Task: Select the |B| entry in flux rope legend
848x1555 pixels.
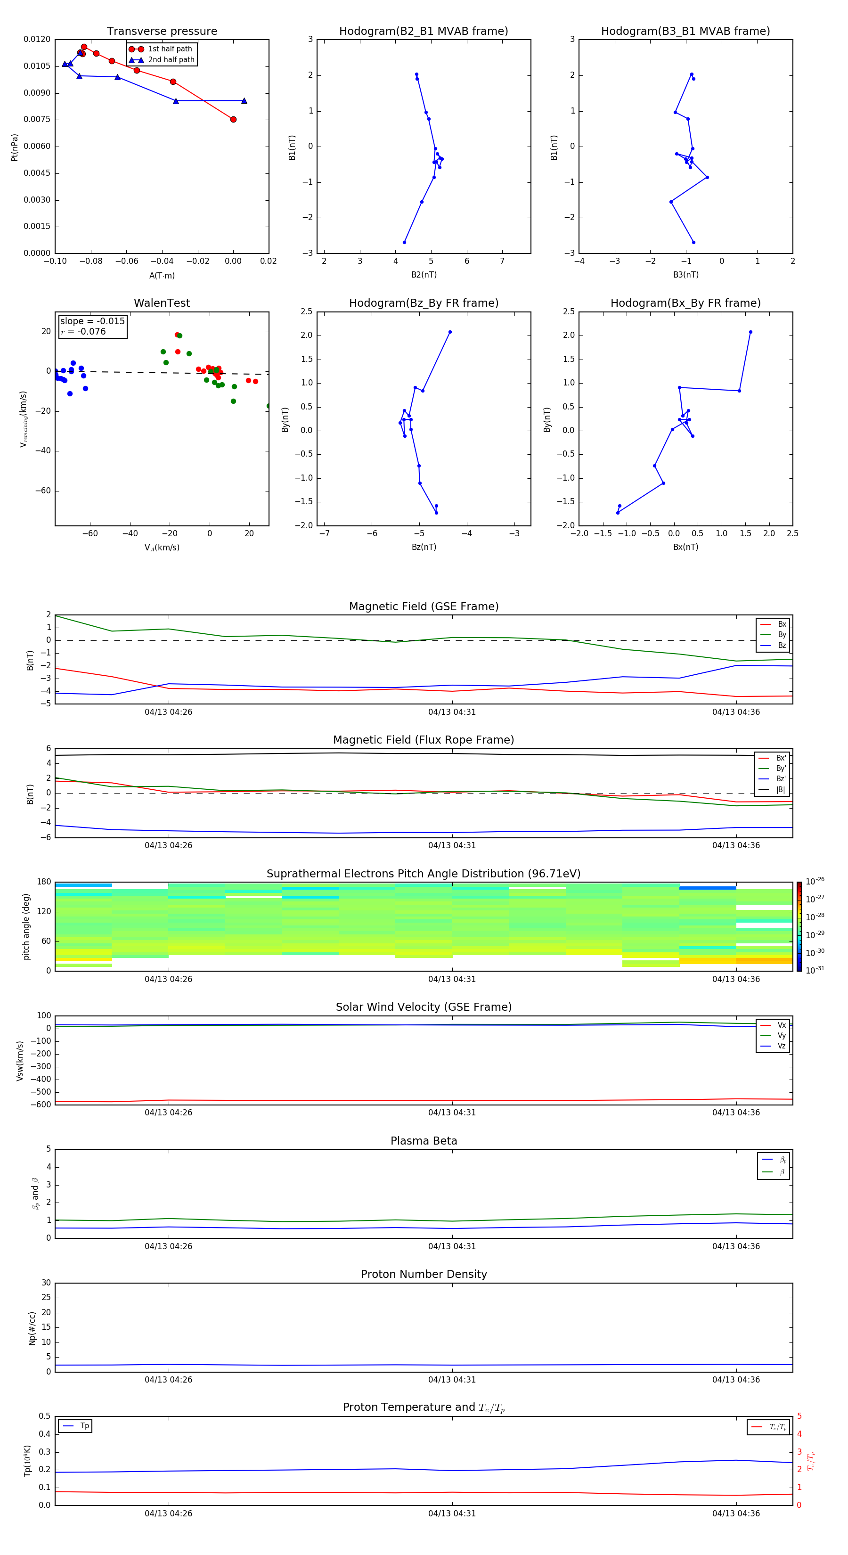Action: click(x=772, y=790)
